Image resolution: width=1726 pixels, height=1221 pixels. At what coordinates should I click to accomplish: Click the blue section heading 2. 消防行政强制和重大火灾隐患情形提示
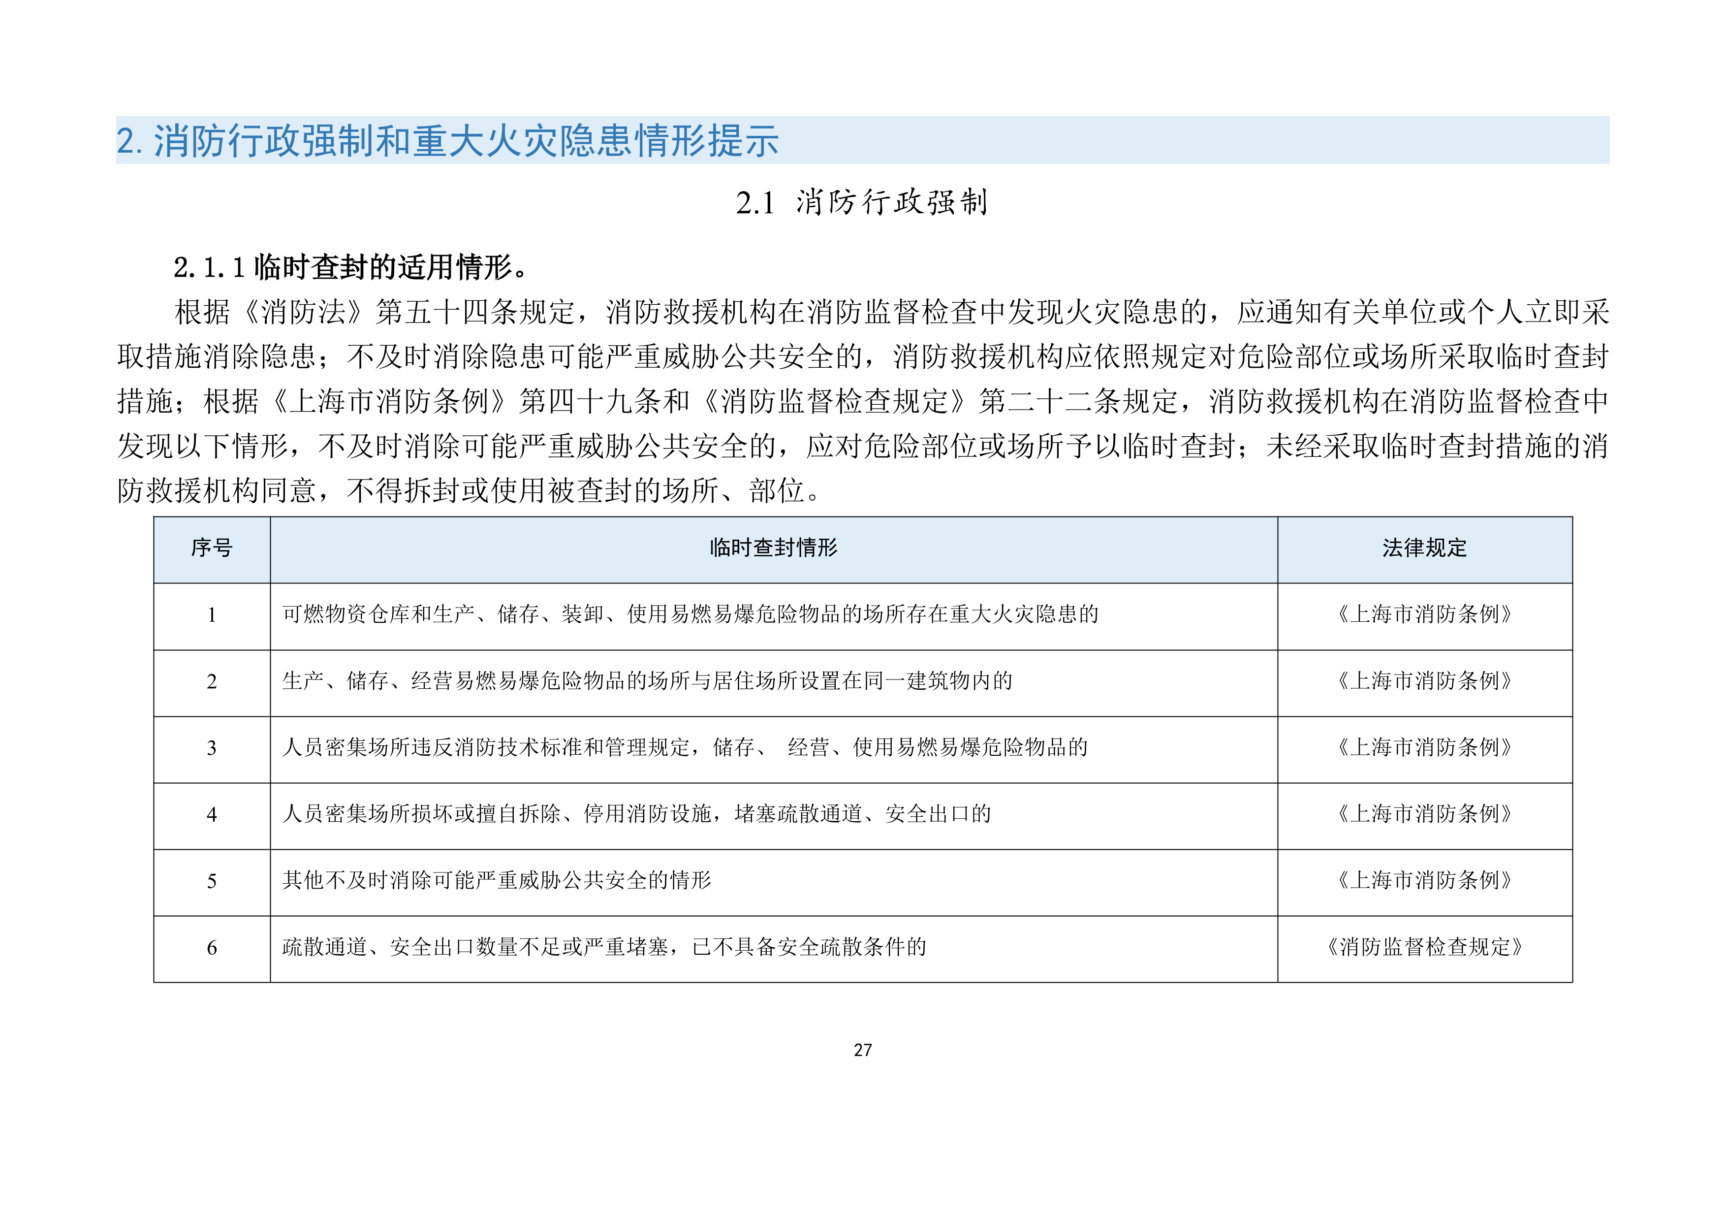pos(447,141)
